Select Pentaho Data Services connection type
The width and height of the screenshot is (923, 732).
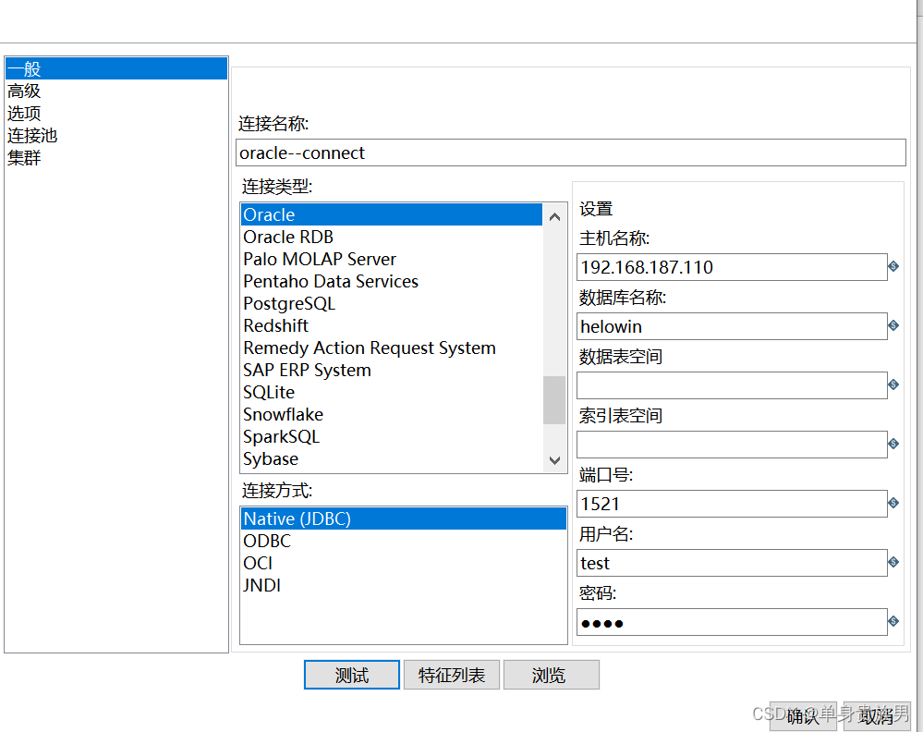point(392,281)
